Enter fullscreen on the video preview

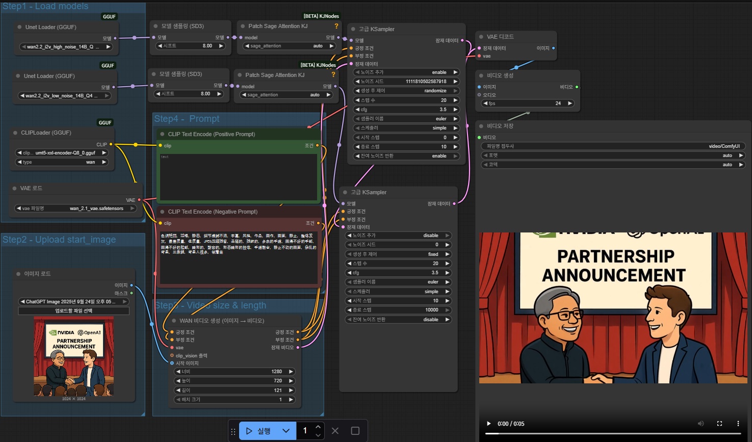[x=719, y=424]
